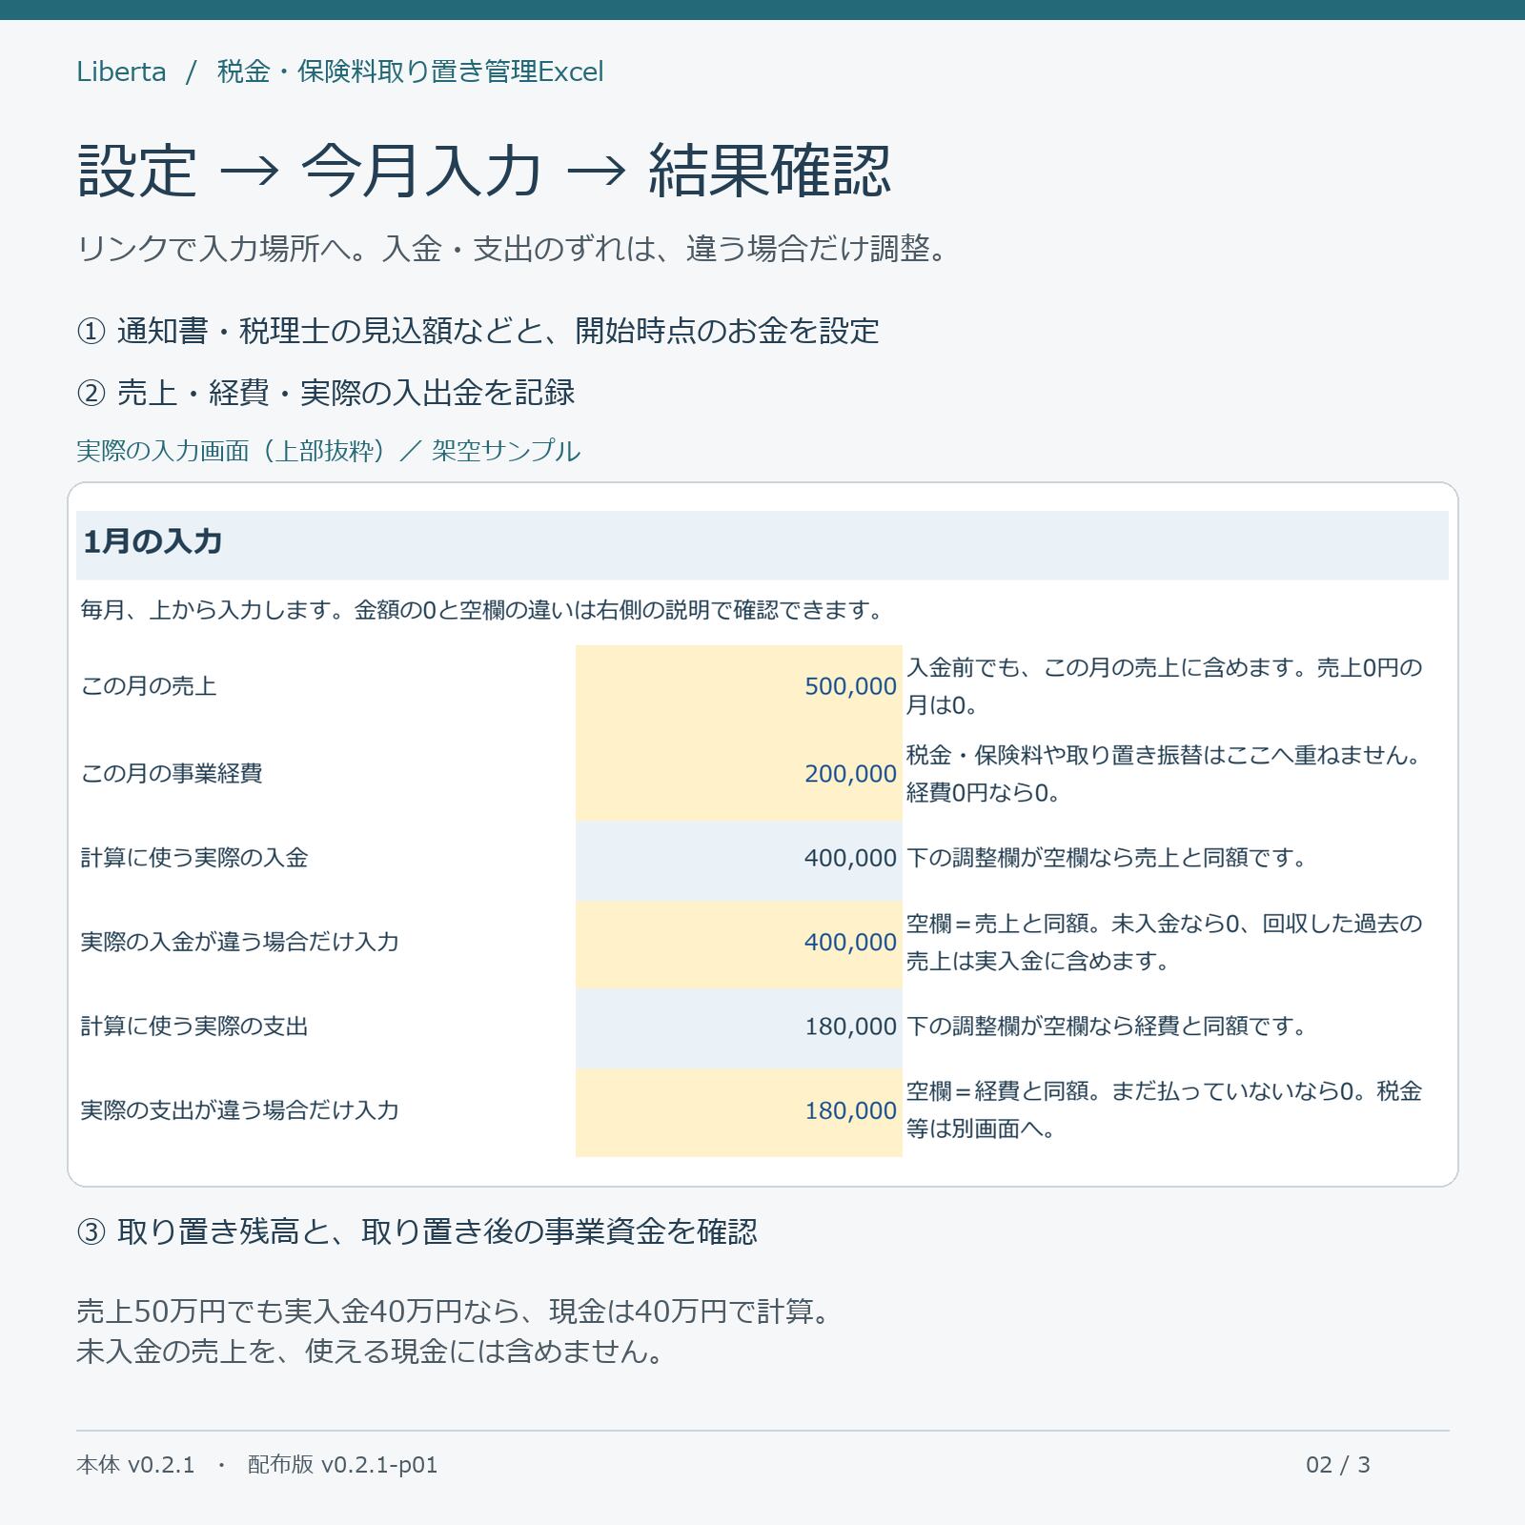
Task: Click the 200,000 expense input cell
Action: pyautogui.click(x=739, y=775)
